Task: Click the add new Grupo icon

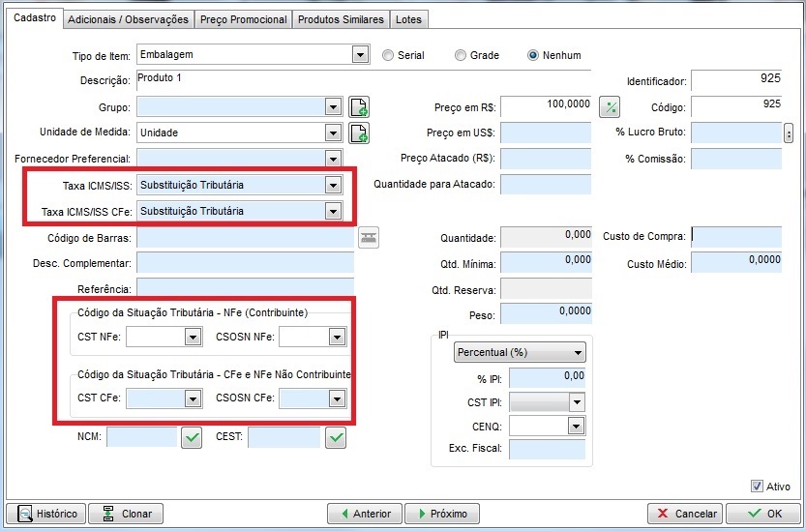Action: (x=359, y=106)
